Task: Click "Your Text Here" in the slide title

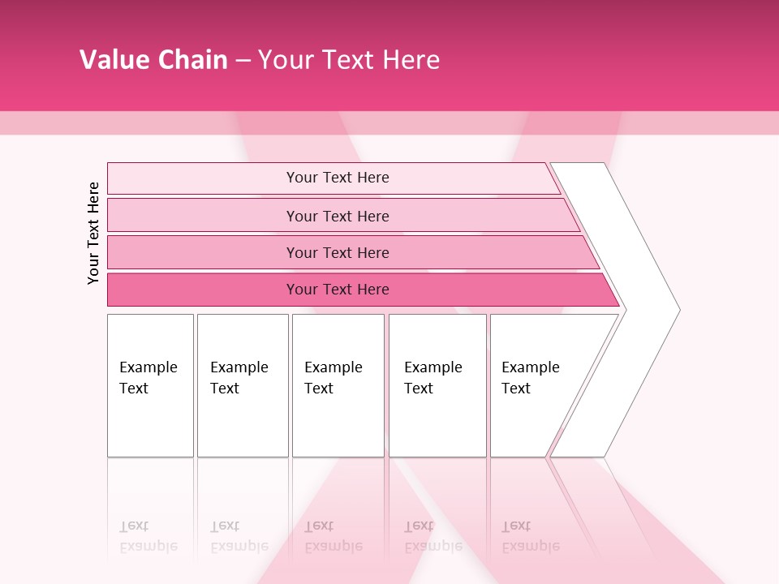Action: point(349,60)
